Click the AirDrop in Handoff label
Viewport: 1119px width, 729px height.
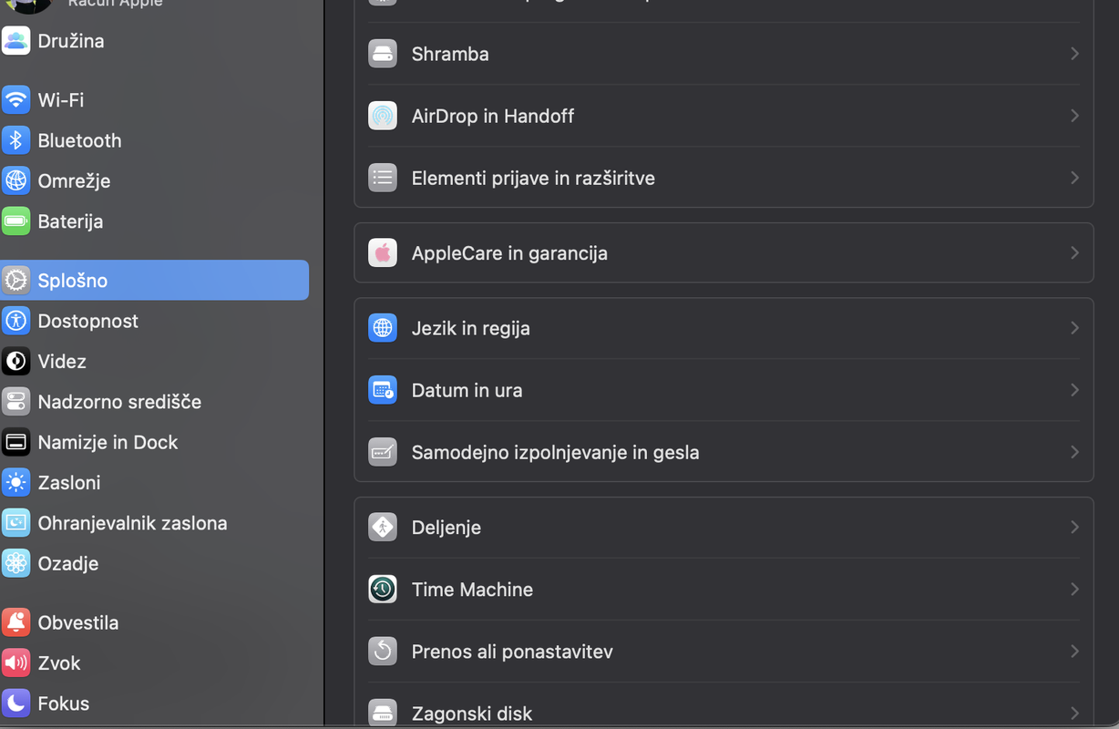pyautogui.click(x=493, y=116)
